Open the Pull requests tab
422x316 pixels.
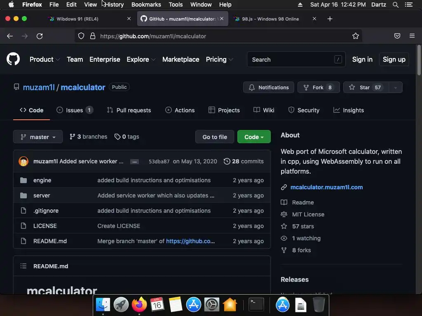point(129,110)
